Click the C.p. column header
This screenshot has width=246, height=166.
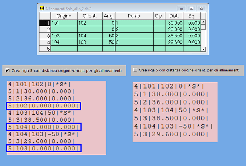159,16
